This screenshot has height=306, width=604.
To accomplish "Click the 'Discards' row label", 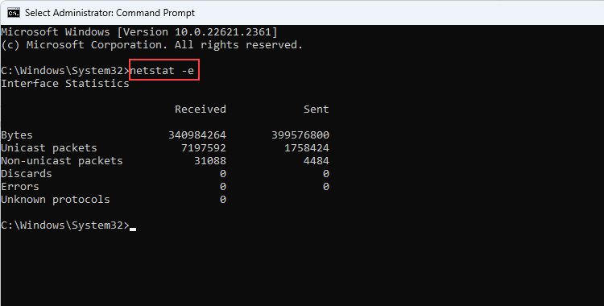I will pos(27,174).
